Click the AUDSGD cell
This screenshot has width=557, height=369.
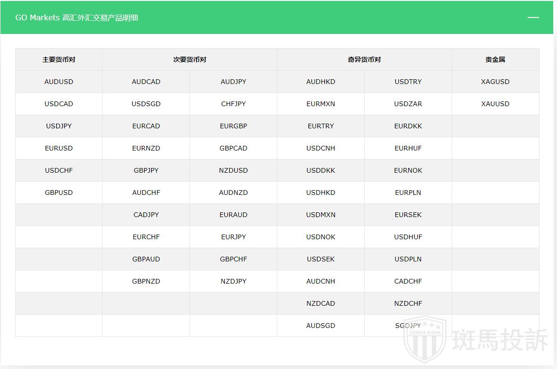pos(321,326)
